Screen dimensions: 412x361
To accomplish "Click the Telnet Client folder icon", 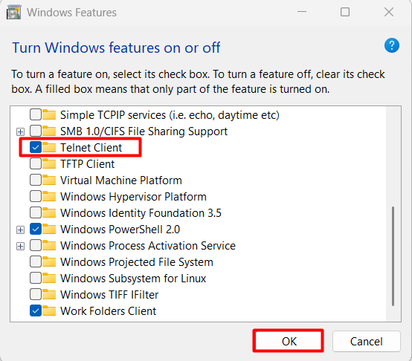I will click(x=49, y=147).
